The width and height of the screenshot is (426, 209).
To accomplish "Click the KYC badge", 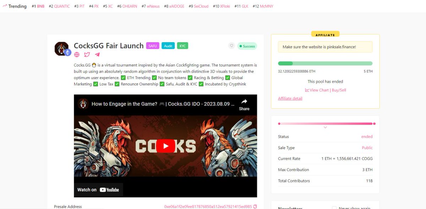I will click(182, 46).
